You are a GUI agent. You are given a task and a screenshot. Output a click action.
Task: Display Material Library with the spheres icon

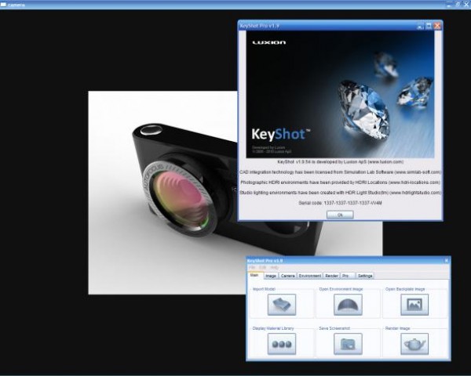pyautogui.click(x=282, y=344)
